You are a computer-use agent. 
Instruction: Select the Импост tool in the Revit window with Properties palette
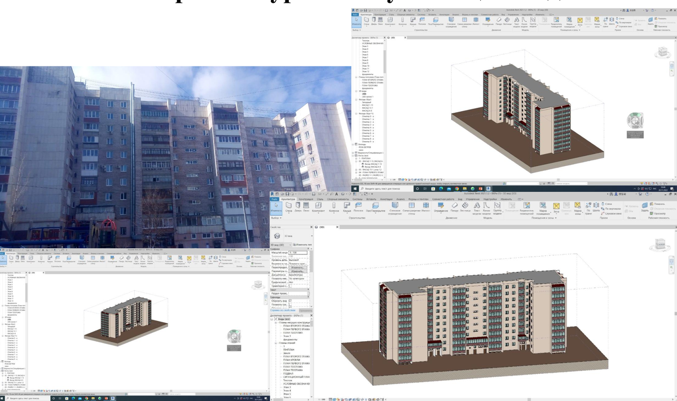point(425,207)
